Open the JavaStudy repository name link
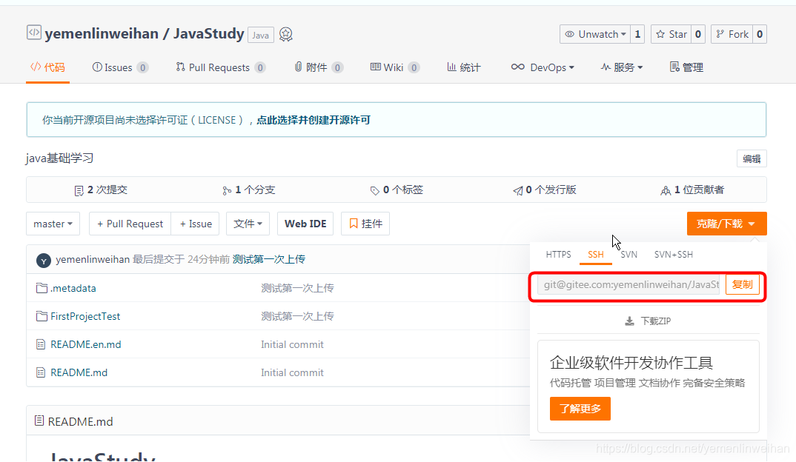Viewport: 796px width, 462px height. [x=209, y=34]
